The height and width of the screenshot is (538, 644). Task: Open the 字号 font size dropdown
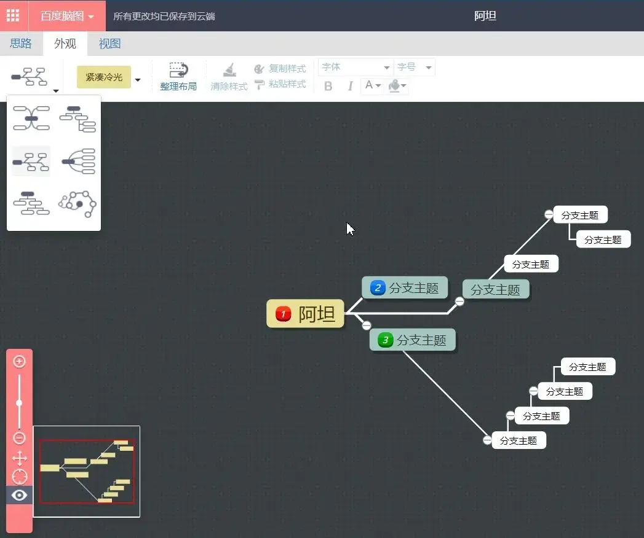coord(414,67)
